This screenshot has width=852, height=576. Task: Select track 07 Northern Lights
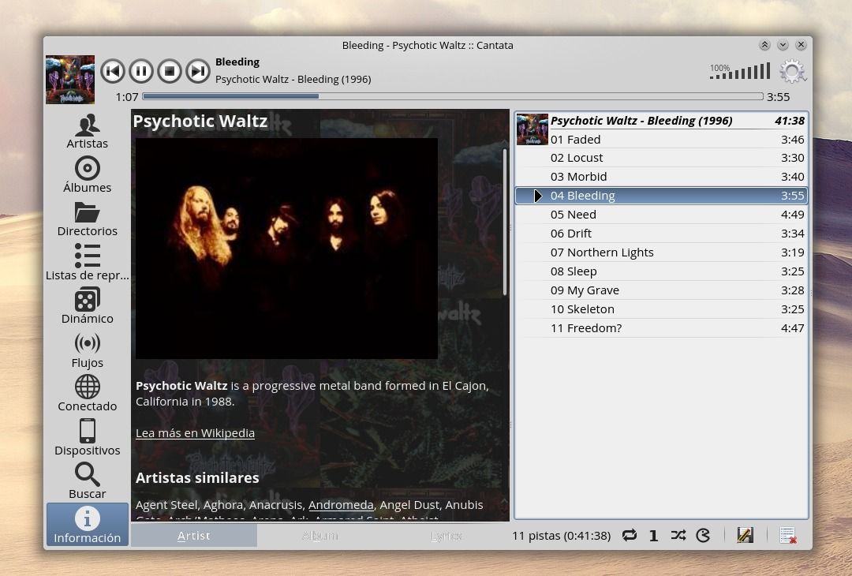[602, 252]
